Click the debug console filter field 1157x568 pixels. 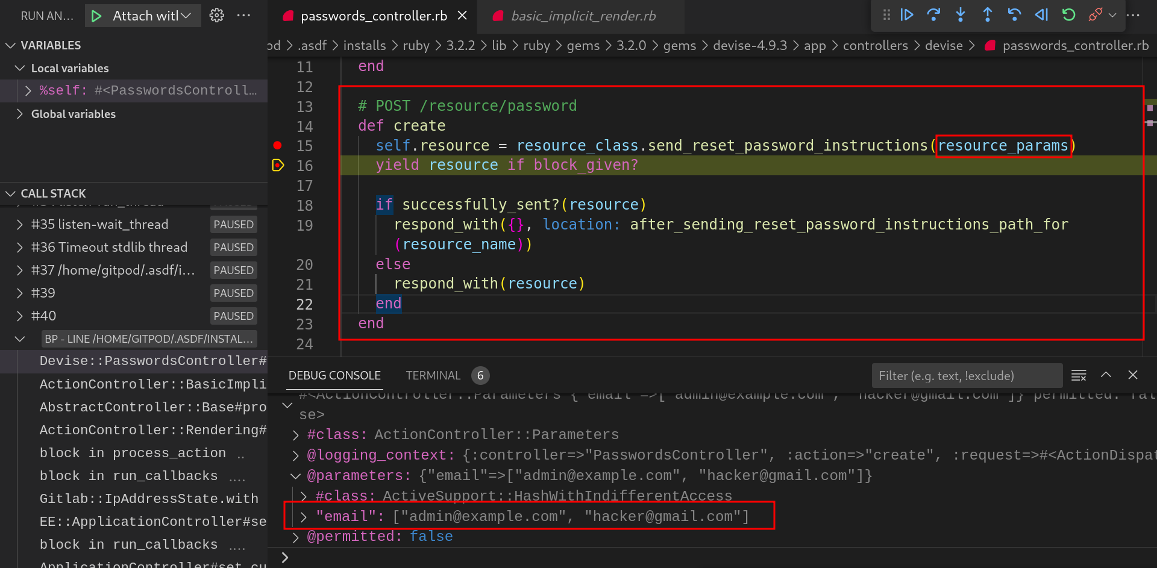tap(967, 375)
